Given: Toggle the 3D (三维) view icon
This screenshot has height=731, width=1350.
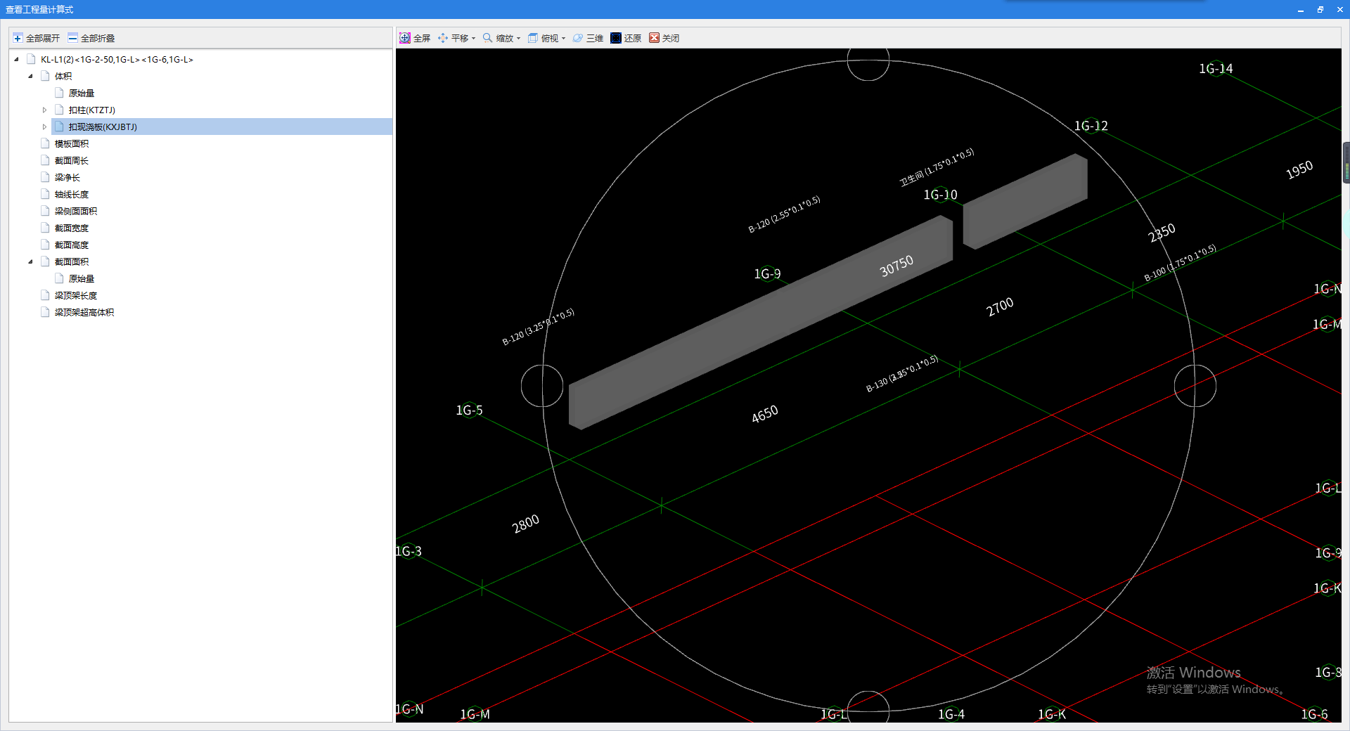Looking at the screenshot, I should click(x=578, y=38).
